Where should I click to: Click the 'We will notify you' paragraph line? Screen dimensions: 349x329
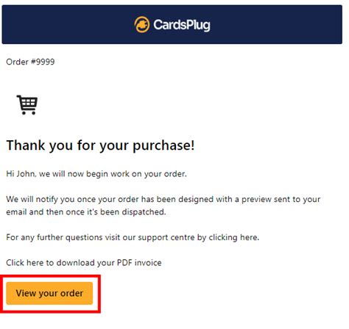(x=163, y=199)
